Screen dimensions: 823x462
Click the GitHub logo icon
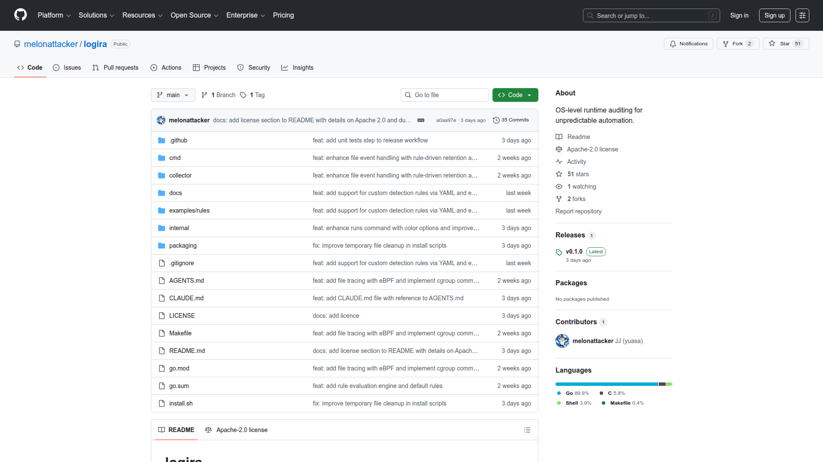[21, 15]
